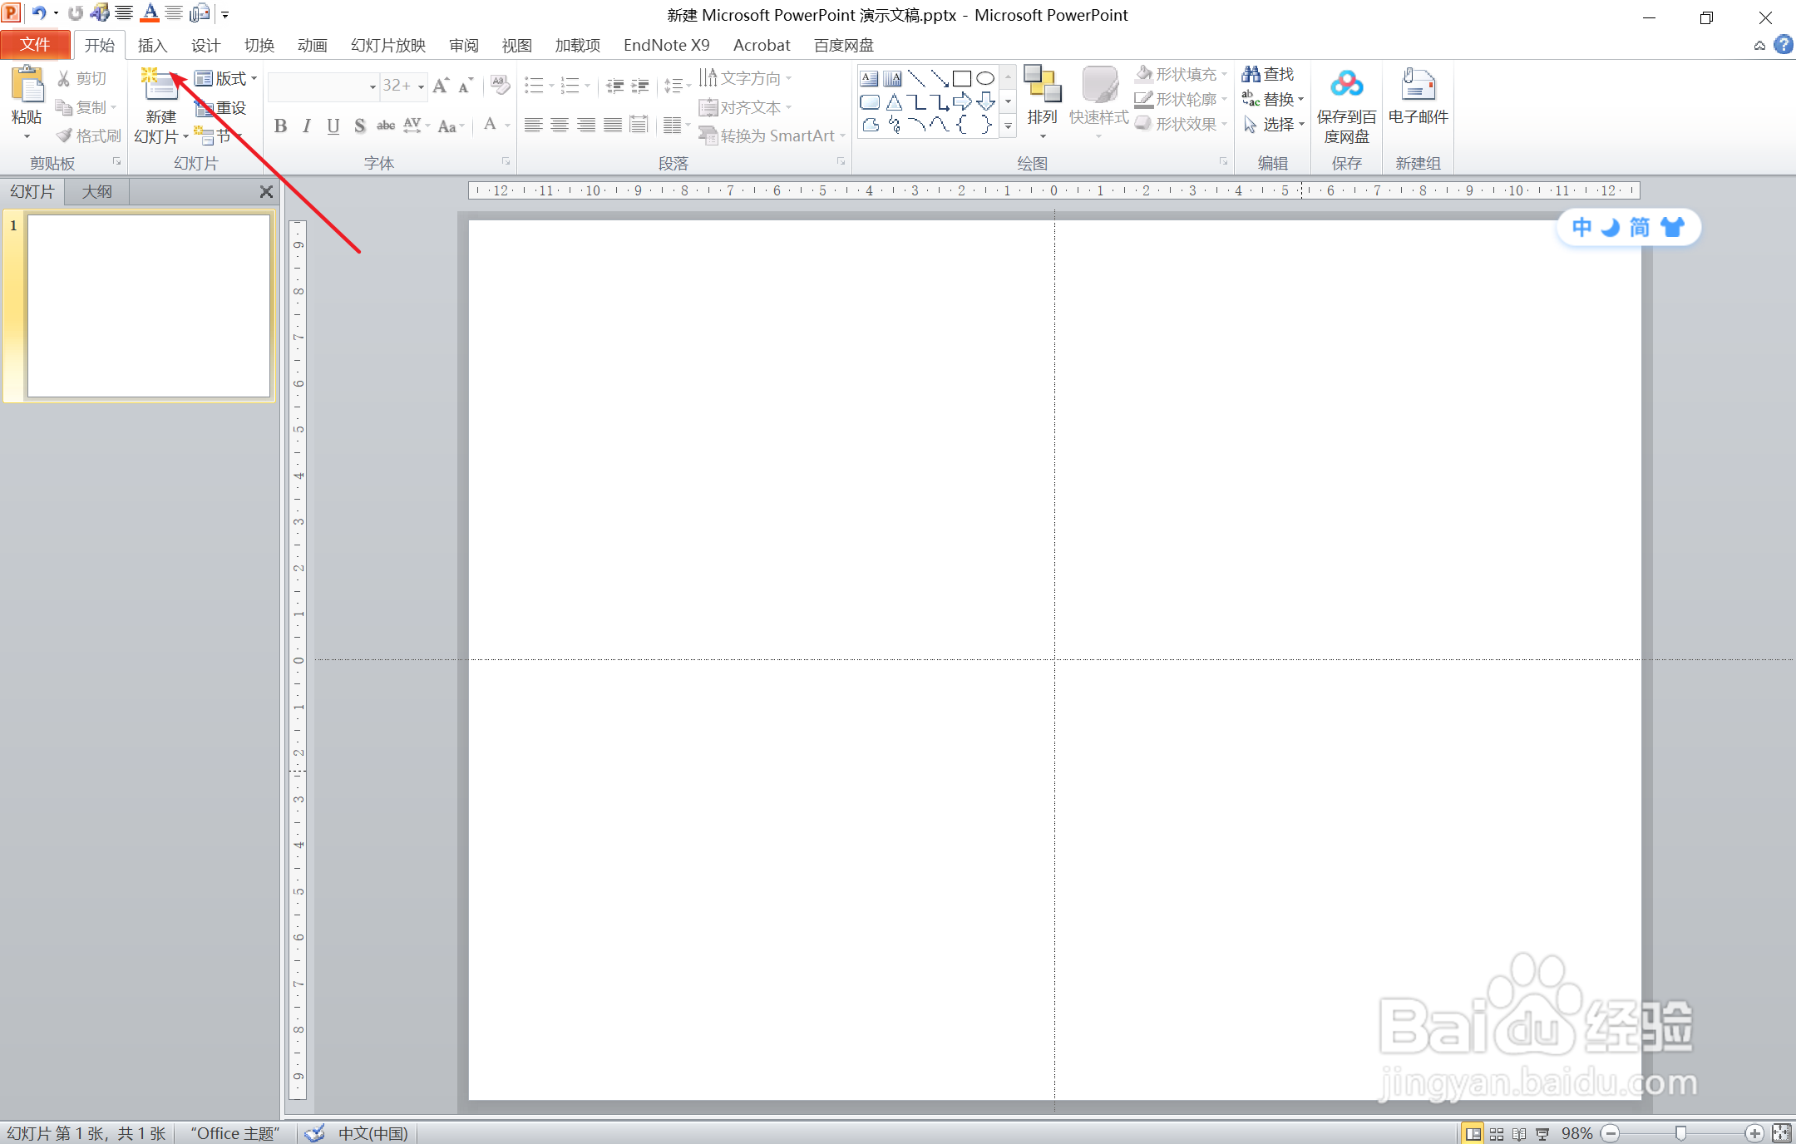Click the Find (查找) binoculars icon

click(1251, 74)
